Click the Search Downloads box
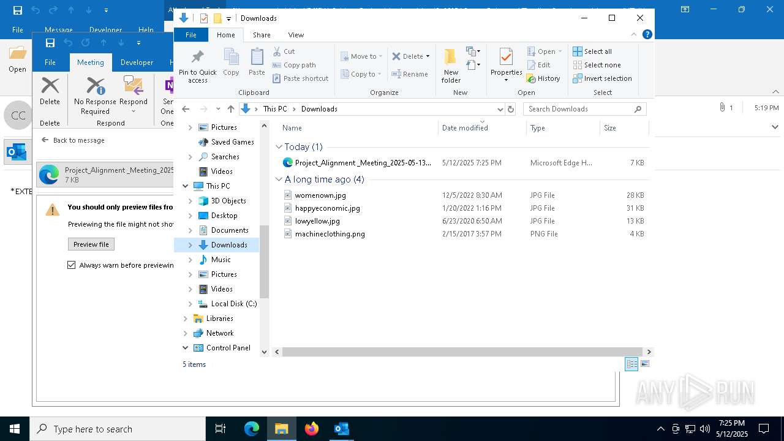This screenshot has height=441, width=784. [584, 109]
